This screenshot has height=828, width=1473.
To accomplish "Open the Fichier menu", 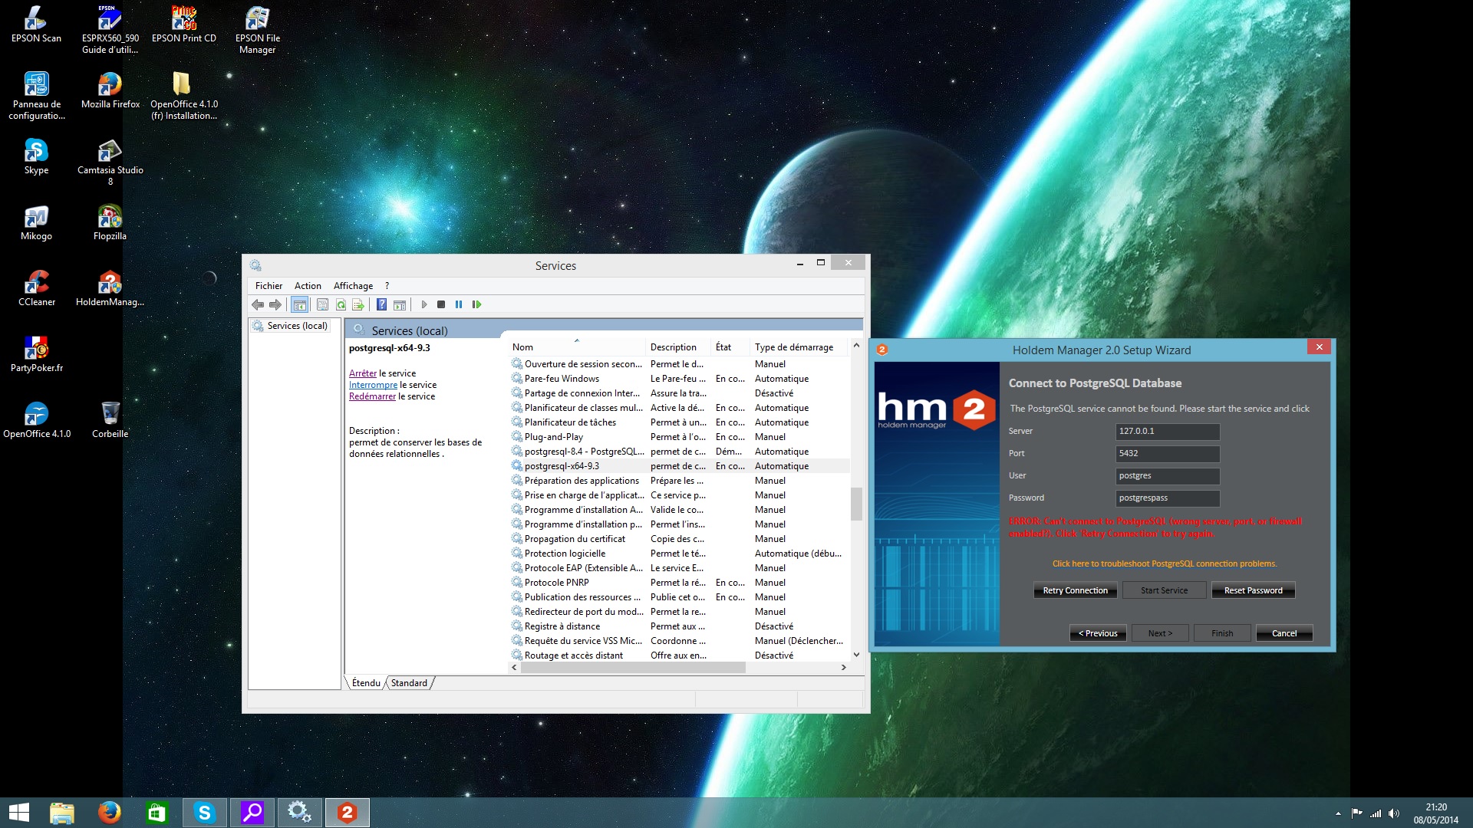I will click(269, 285).
